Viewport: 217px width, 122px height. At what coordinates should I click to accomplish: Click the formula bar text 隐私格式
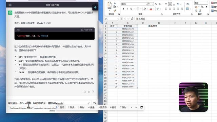point(141,19)
